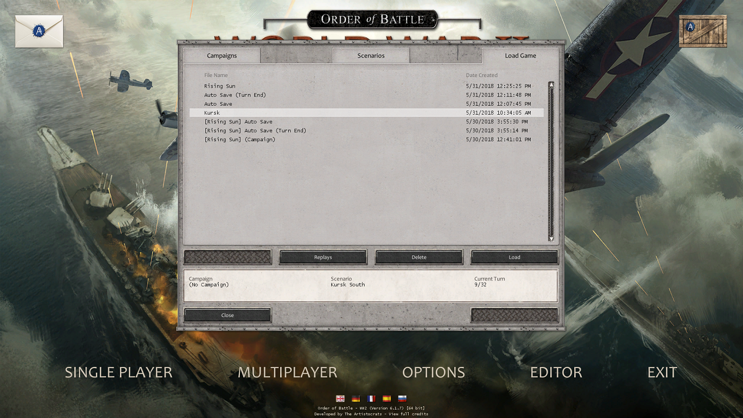The height and width of the screenshot is (418, 743).
Task: Click the current turn value '9/32'
Action: [x=480, y=285]
